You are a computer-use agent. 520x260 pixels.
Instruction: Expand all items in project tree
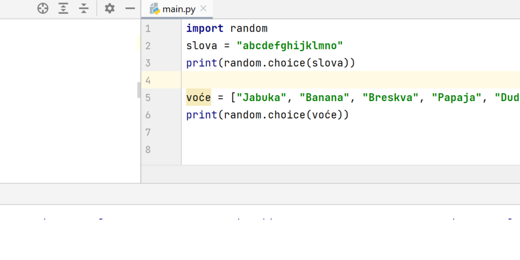(x=63, y=8)
